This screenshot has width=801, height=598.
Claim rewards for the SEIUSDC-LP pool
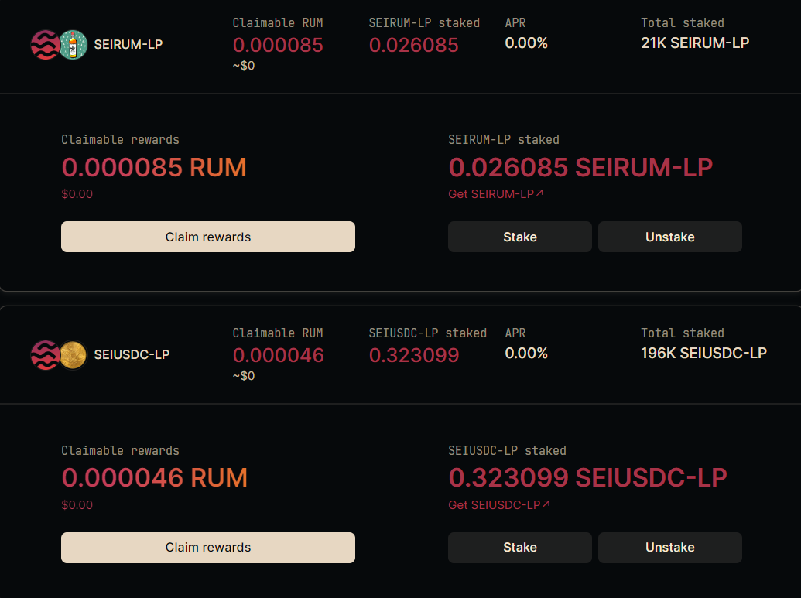pos(208,548)
